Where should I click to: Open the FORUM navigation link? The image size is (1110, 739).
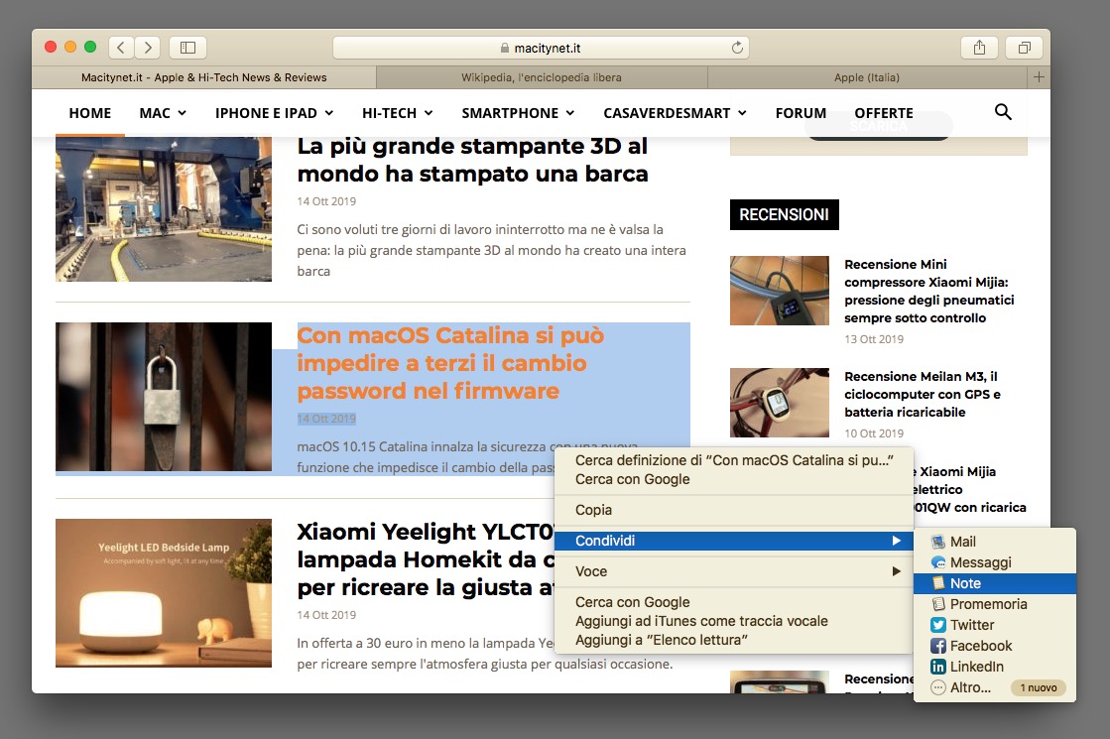(801, 113)
